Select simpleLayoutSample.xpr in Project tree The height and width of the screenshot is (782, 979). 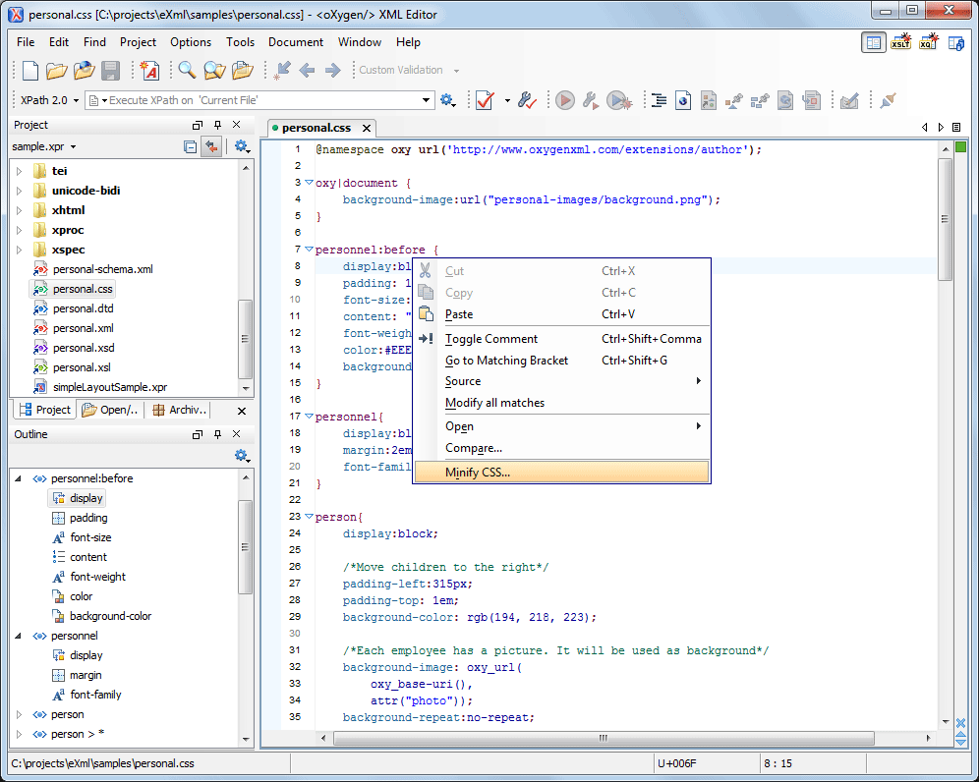110,388
